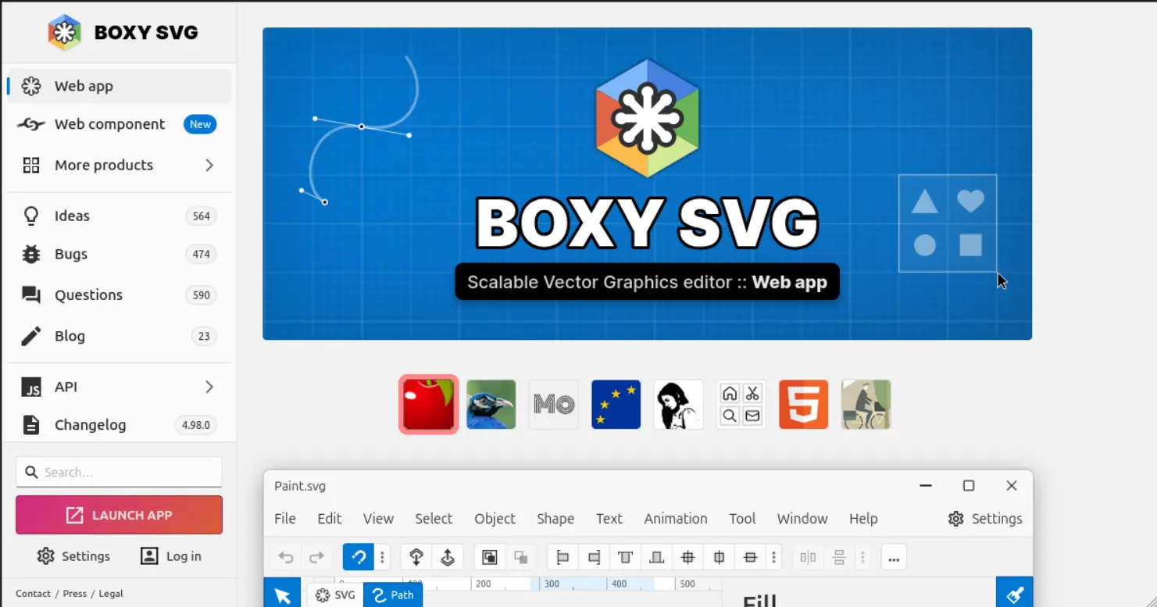Expand the API sidebar entry
Image resolution: width=1157 pixels, height=607 pixels.
click(x=119, y=386)
